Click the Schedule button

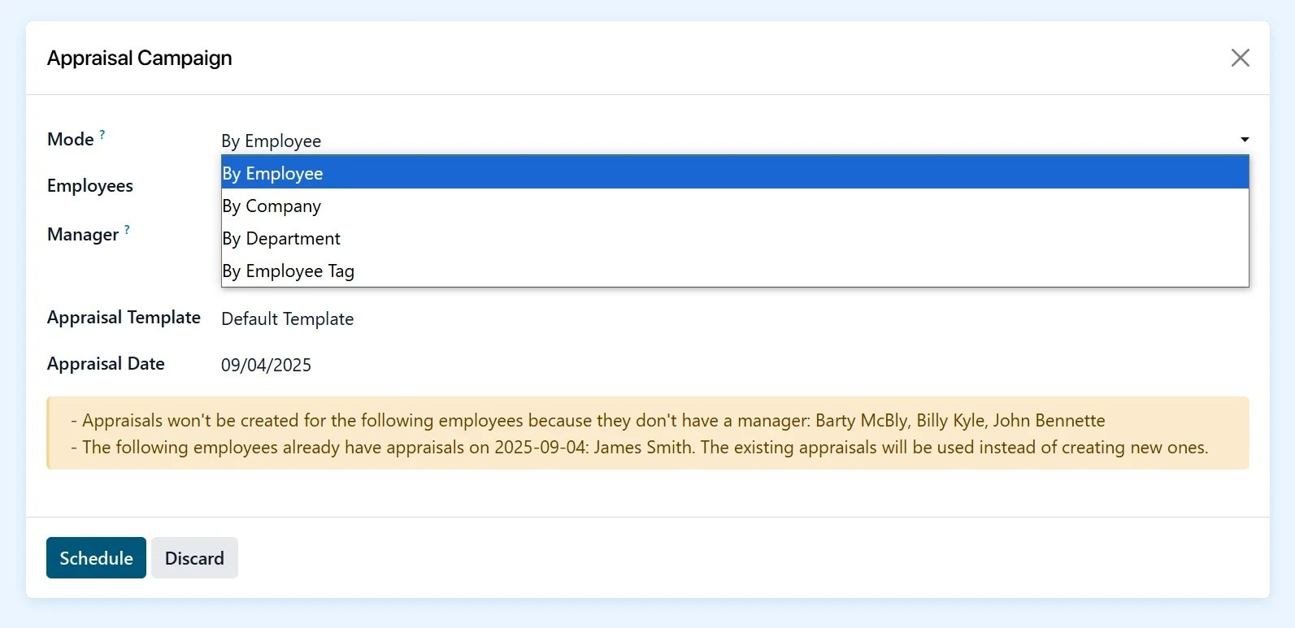pos(96,558)
